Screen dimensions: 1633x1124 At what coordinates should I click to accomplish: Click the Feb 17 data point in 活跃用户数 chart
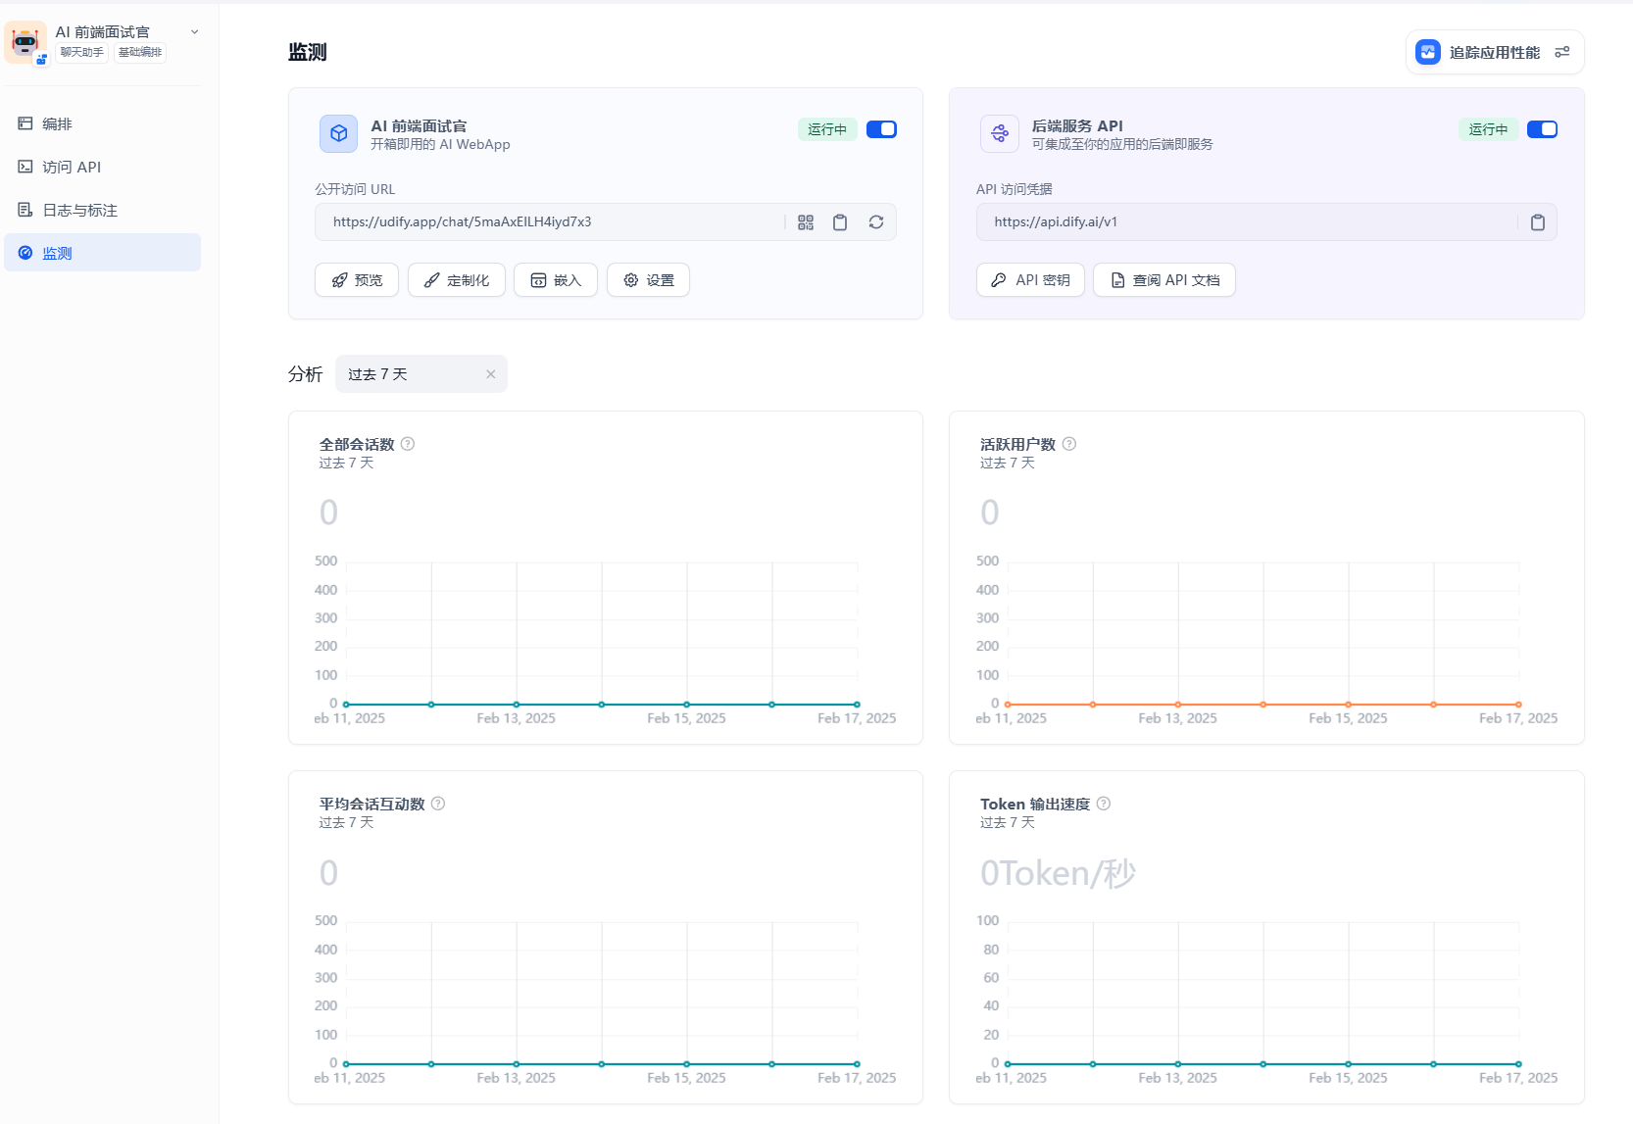[x=1518, y=705]
